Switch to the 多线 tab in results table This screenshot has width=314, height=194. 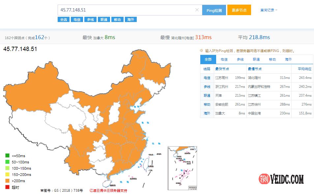(x=240, y=59)
